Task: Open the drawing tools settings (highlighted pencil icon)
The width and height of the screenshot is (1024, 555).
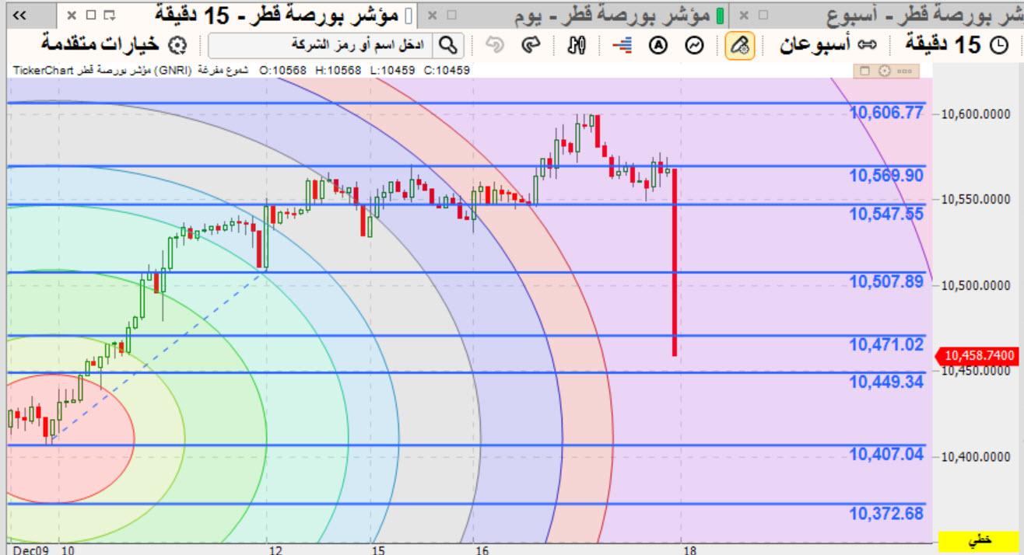Action: pyautogui.click(x=740, y=46)
